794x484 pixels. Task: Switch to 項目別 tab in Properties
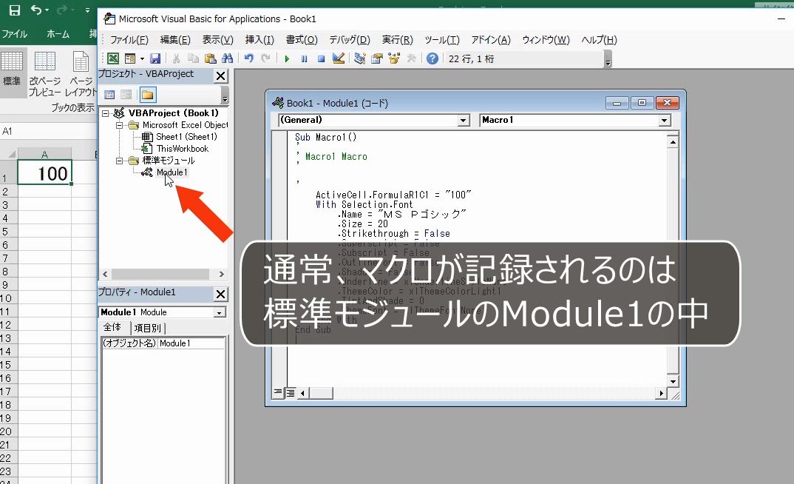pyautogui.click(x=147, y=328)
